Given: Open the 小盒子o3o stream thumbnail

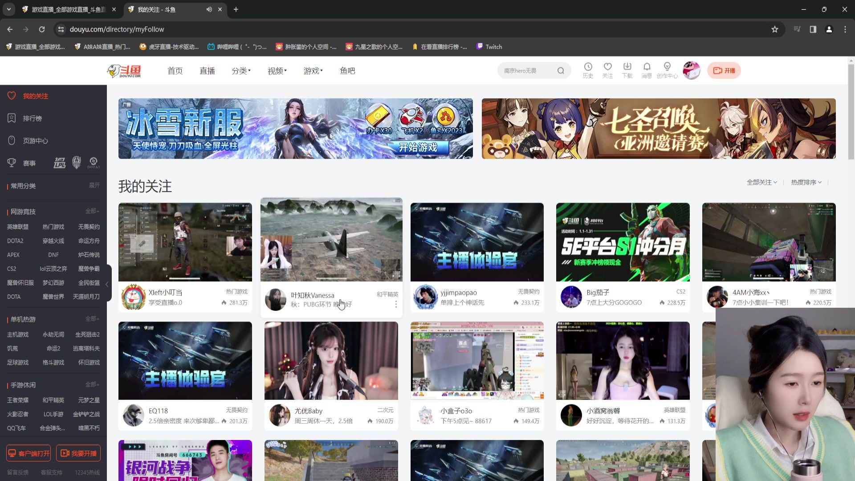Looking at the screenshot, I should (x=477, y=361).
